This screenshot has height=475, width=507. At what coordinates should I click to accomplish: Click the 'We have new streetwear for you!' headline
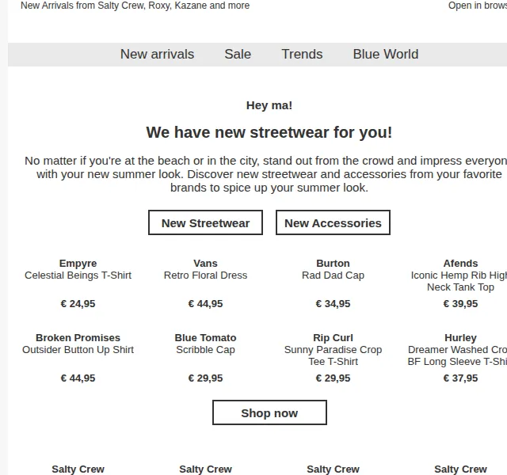click(x=269, y=132)
